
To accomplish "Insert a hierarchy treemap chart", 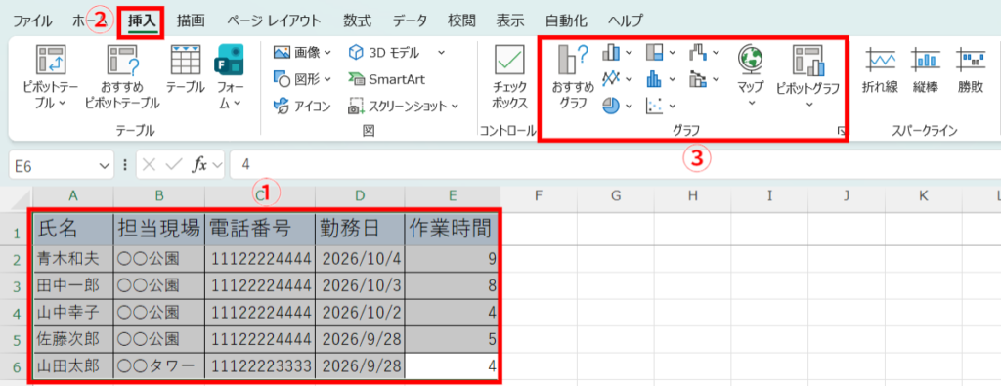I will click(x=654, y=53).
